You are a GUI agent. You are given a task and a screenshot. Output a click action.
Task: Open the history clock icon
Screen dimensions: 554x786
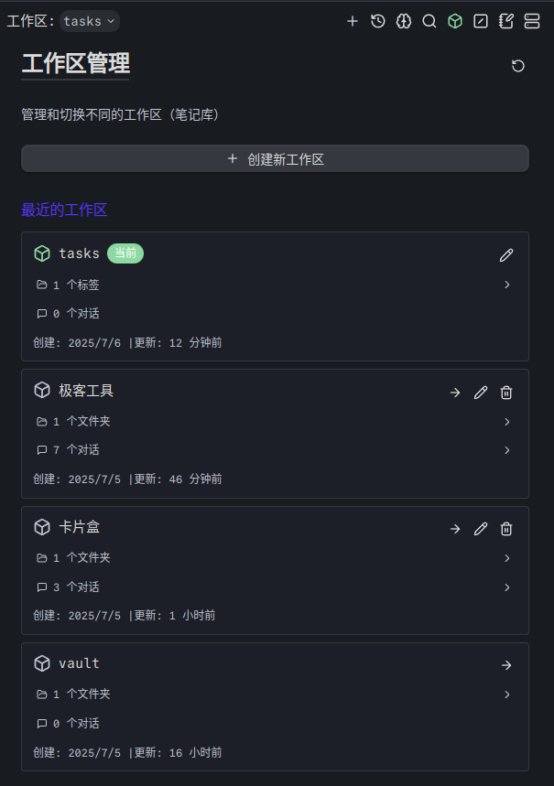click(378, 21)
